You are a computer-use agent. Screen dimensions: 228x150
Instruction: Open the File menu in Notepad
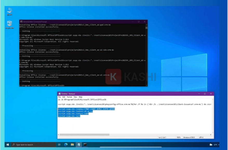(x=59, y=97)
